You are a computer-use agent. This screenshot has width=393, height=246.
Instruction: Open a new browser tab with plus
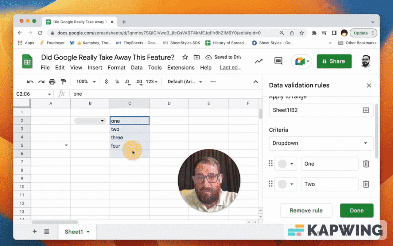click(x=124, y=22)
